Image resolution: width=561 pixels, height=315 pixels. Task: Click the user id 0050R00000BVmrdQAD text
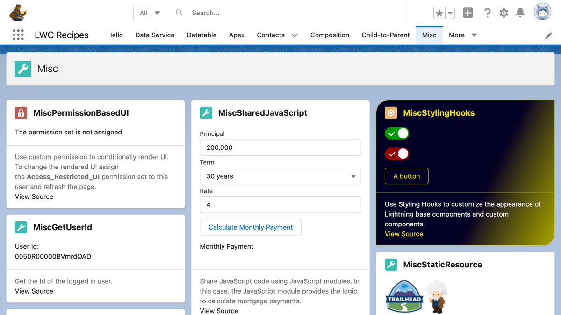click(53, 256)
